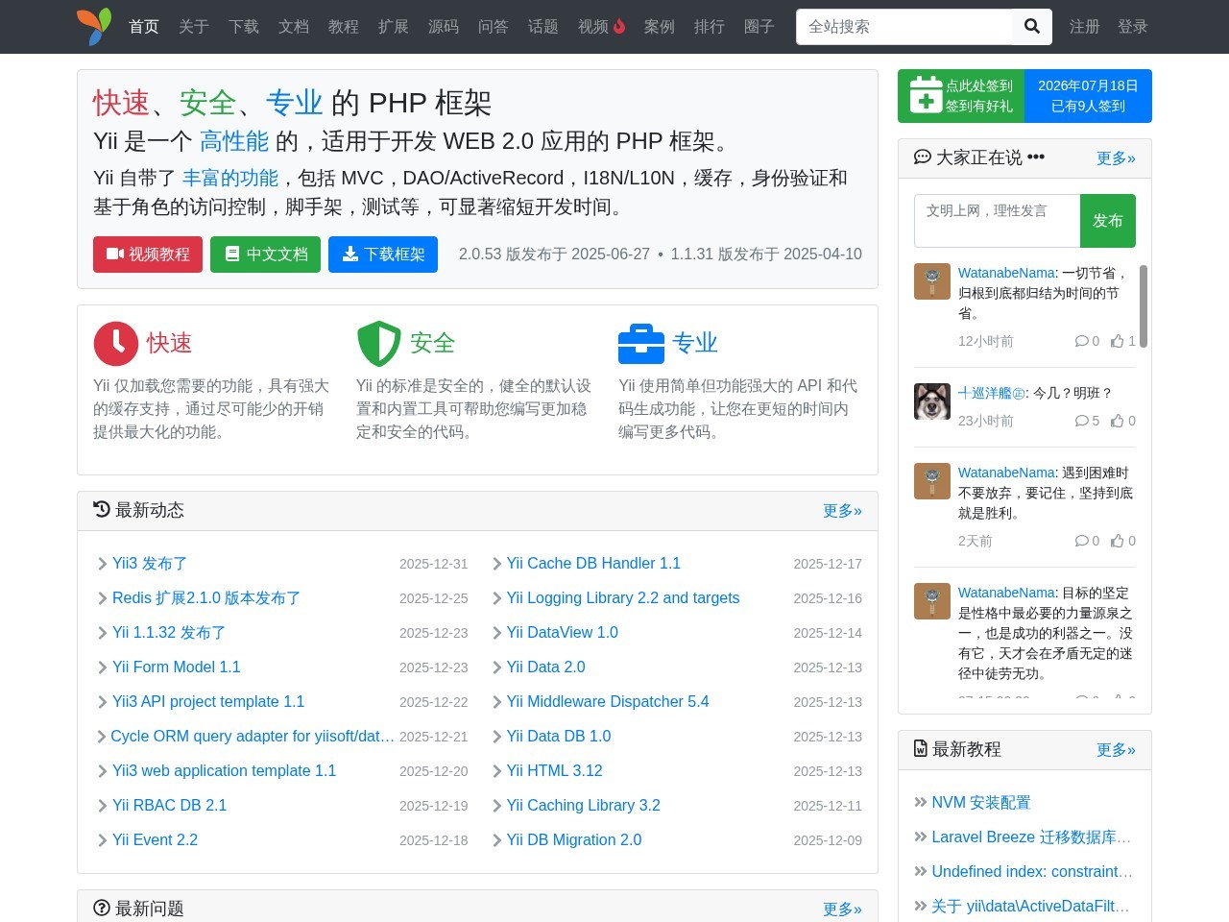Open Yii 1.1.32 发布了 news
Screen dimensions: 1229x922
click(x=169, y=633)
